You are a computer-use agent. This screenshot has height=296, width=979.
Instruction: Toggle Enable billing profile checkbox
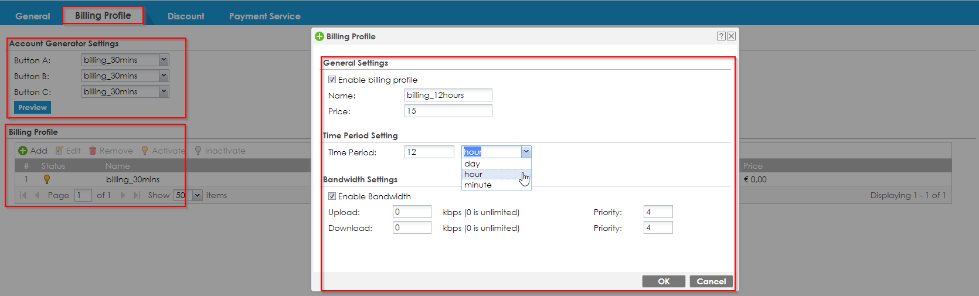coord(332,80)
